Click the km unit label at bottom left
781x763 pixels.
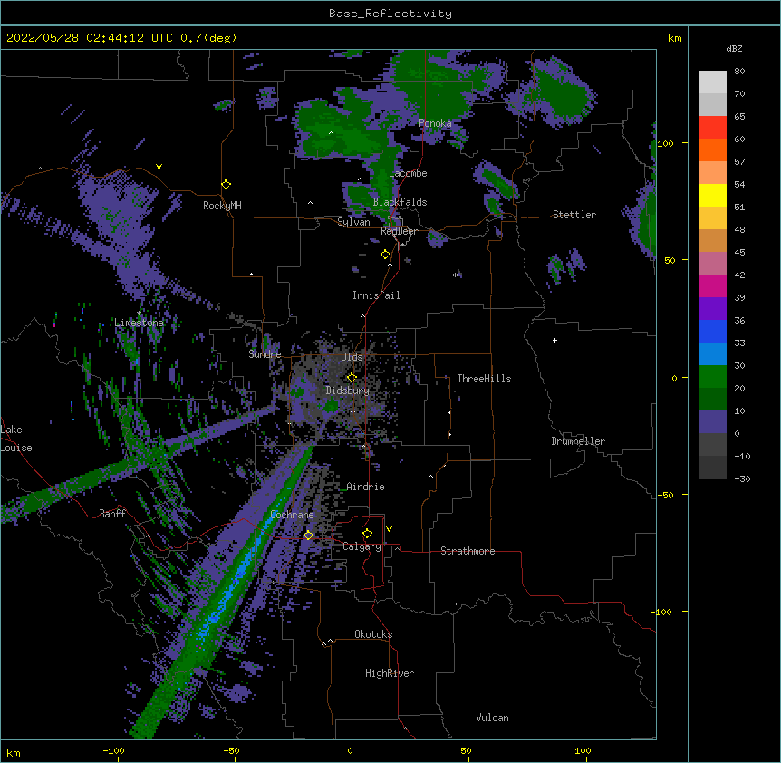[14, 752]
